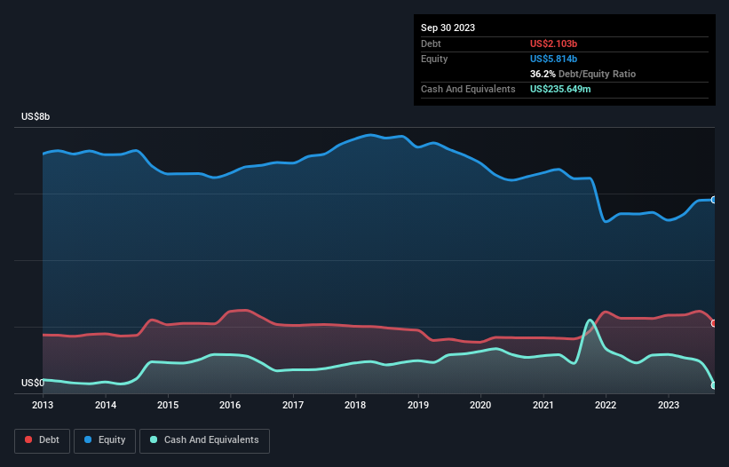
Task: Toggle the Equity series legend button
Action: (105, 440)
